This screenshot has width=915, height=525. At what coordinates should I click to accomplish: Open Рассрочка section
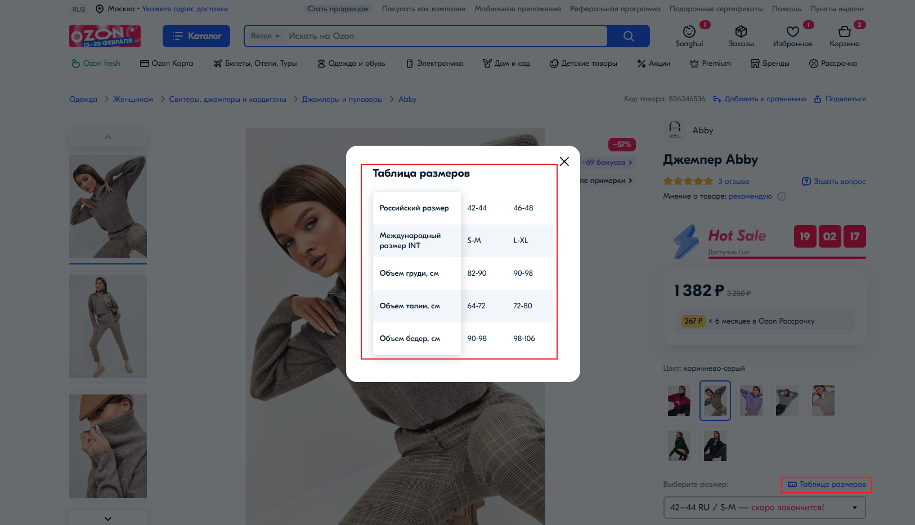833,64
